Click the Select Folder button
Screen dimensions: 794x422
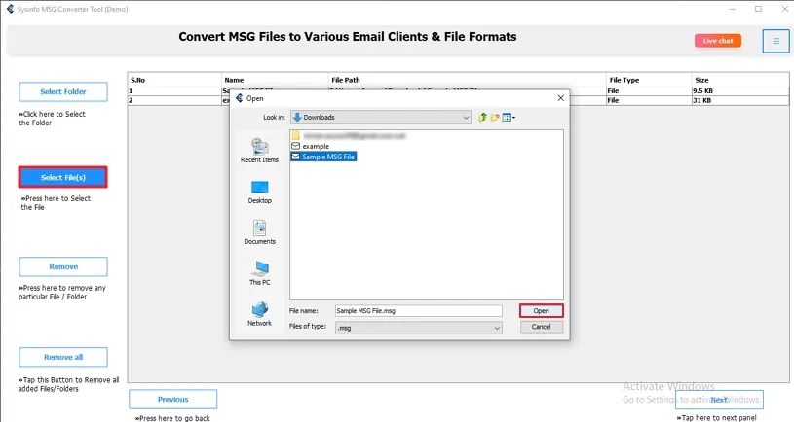(63, 92)
